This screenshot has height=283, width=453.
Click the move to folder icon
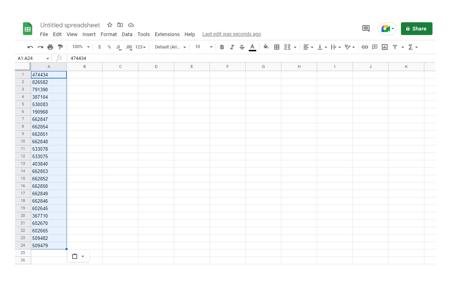click(x=120, y=25)
